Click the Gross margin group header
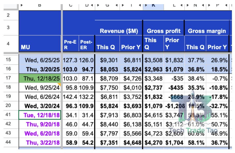Viewport: 235px width, 153px height. tap(207, 28)
